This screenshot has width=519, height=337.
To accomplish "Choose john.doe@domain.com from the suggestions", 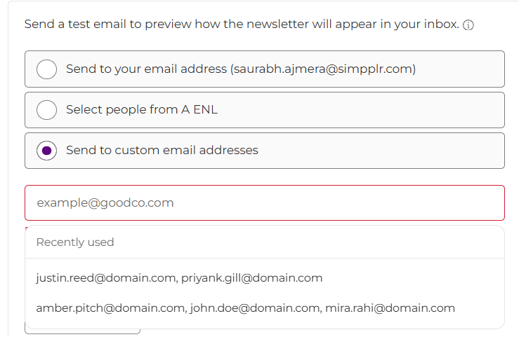I will point(256,308).
